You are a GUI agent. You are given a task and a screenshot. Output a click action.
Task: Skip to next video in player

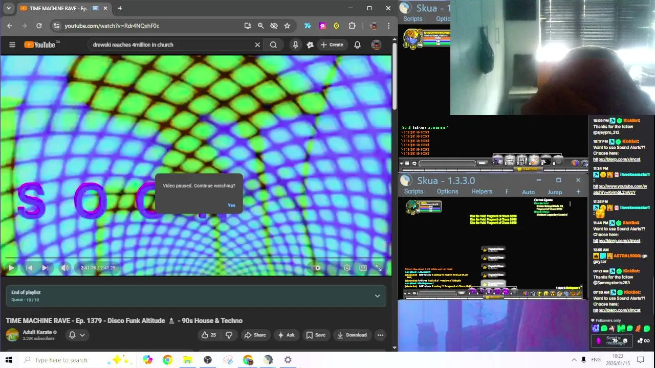pyautogui.click(x=45, y=268)
